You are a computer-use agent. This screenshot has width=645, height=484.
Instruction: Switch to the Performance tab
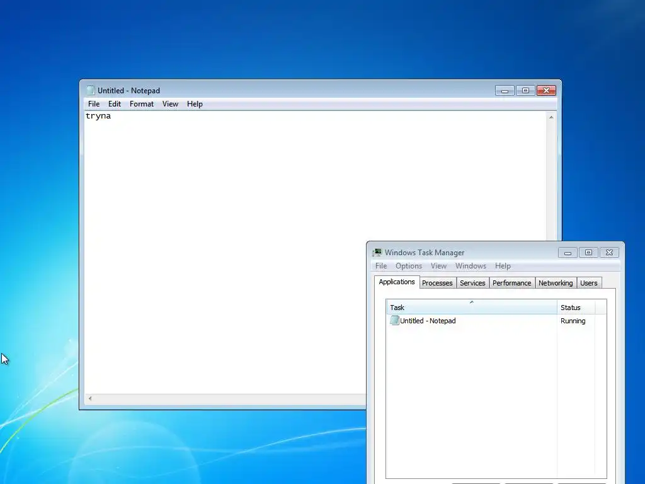tap(511, 283)
